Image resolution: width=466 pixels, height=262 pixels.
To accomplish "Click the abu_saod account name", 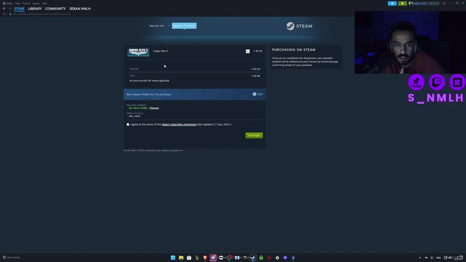I will 134,116.
